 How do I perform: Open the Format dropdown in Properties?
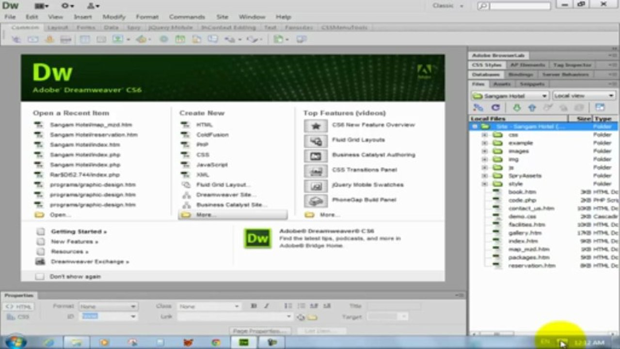(x=108, y=306)
